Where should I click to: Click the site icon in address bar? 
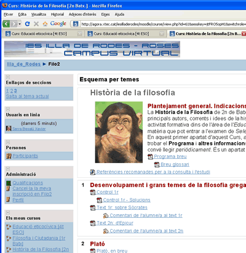click(x=76, y=24)
